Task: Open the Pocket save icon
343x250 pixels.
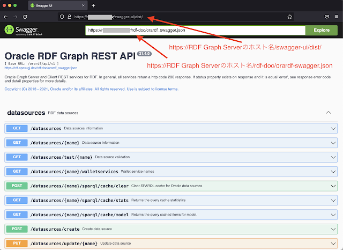Action: tap(327, 17)
